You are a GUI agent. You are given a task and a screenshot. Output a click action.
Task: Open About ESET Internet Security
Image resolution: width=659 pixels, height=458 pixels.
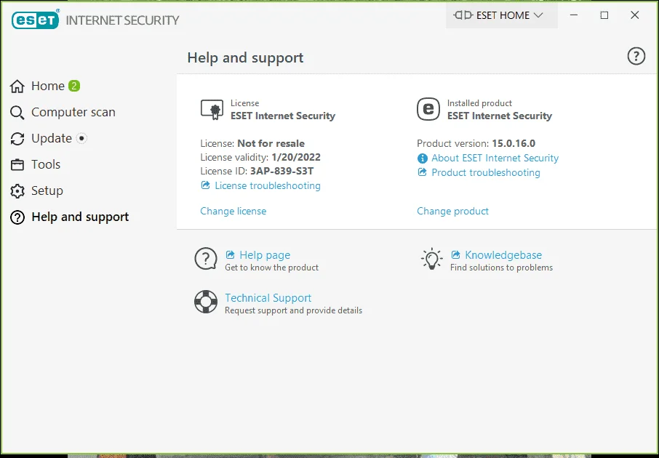tap(495, 158)
